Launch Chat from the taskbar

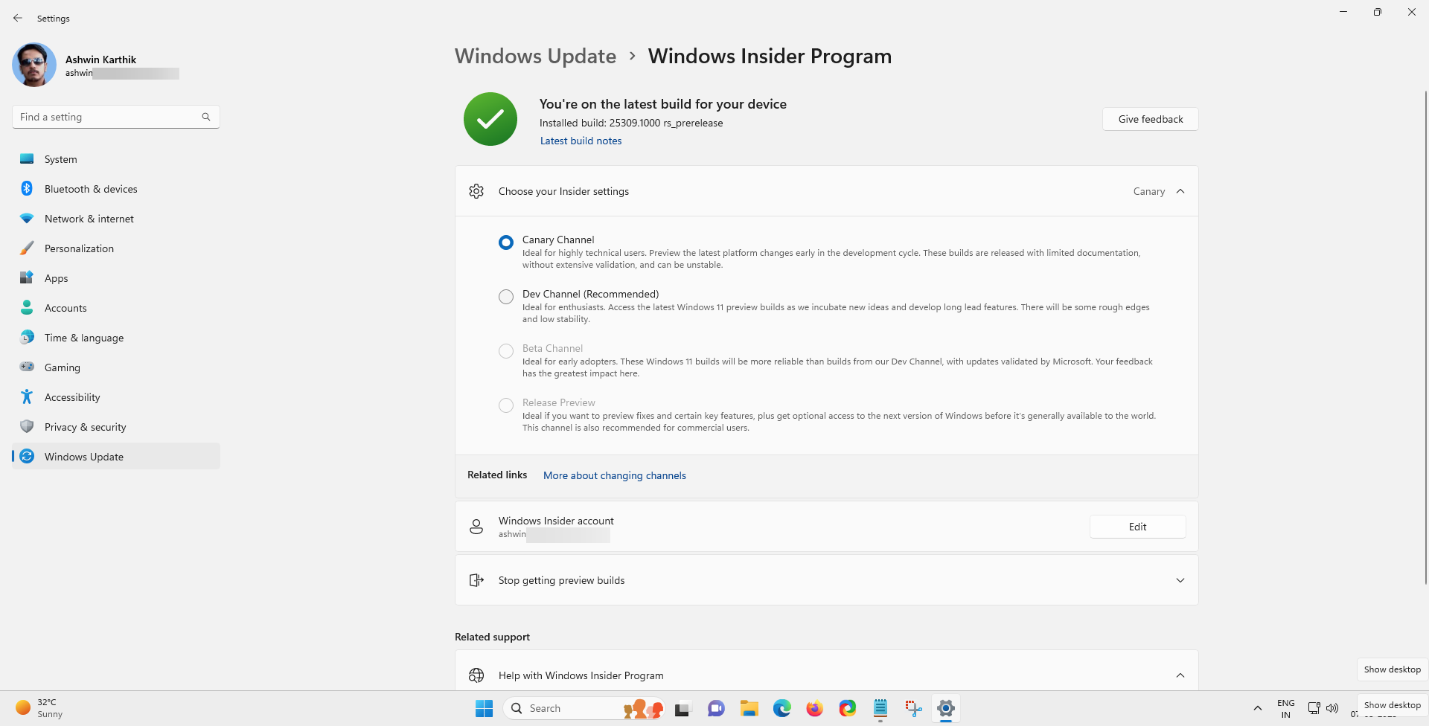[716, 708]
